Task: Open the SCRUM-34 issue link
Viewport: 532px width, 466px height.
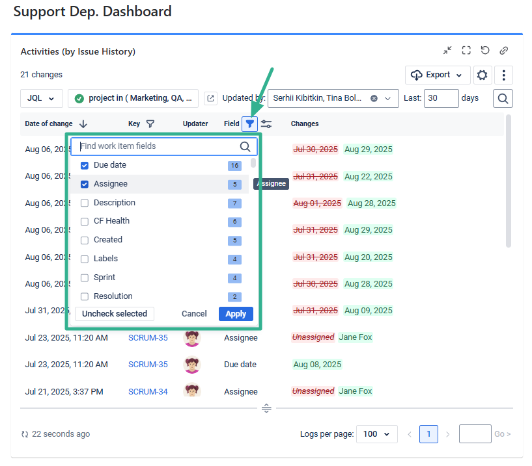Action: click(x=148, y=391)
